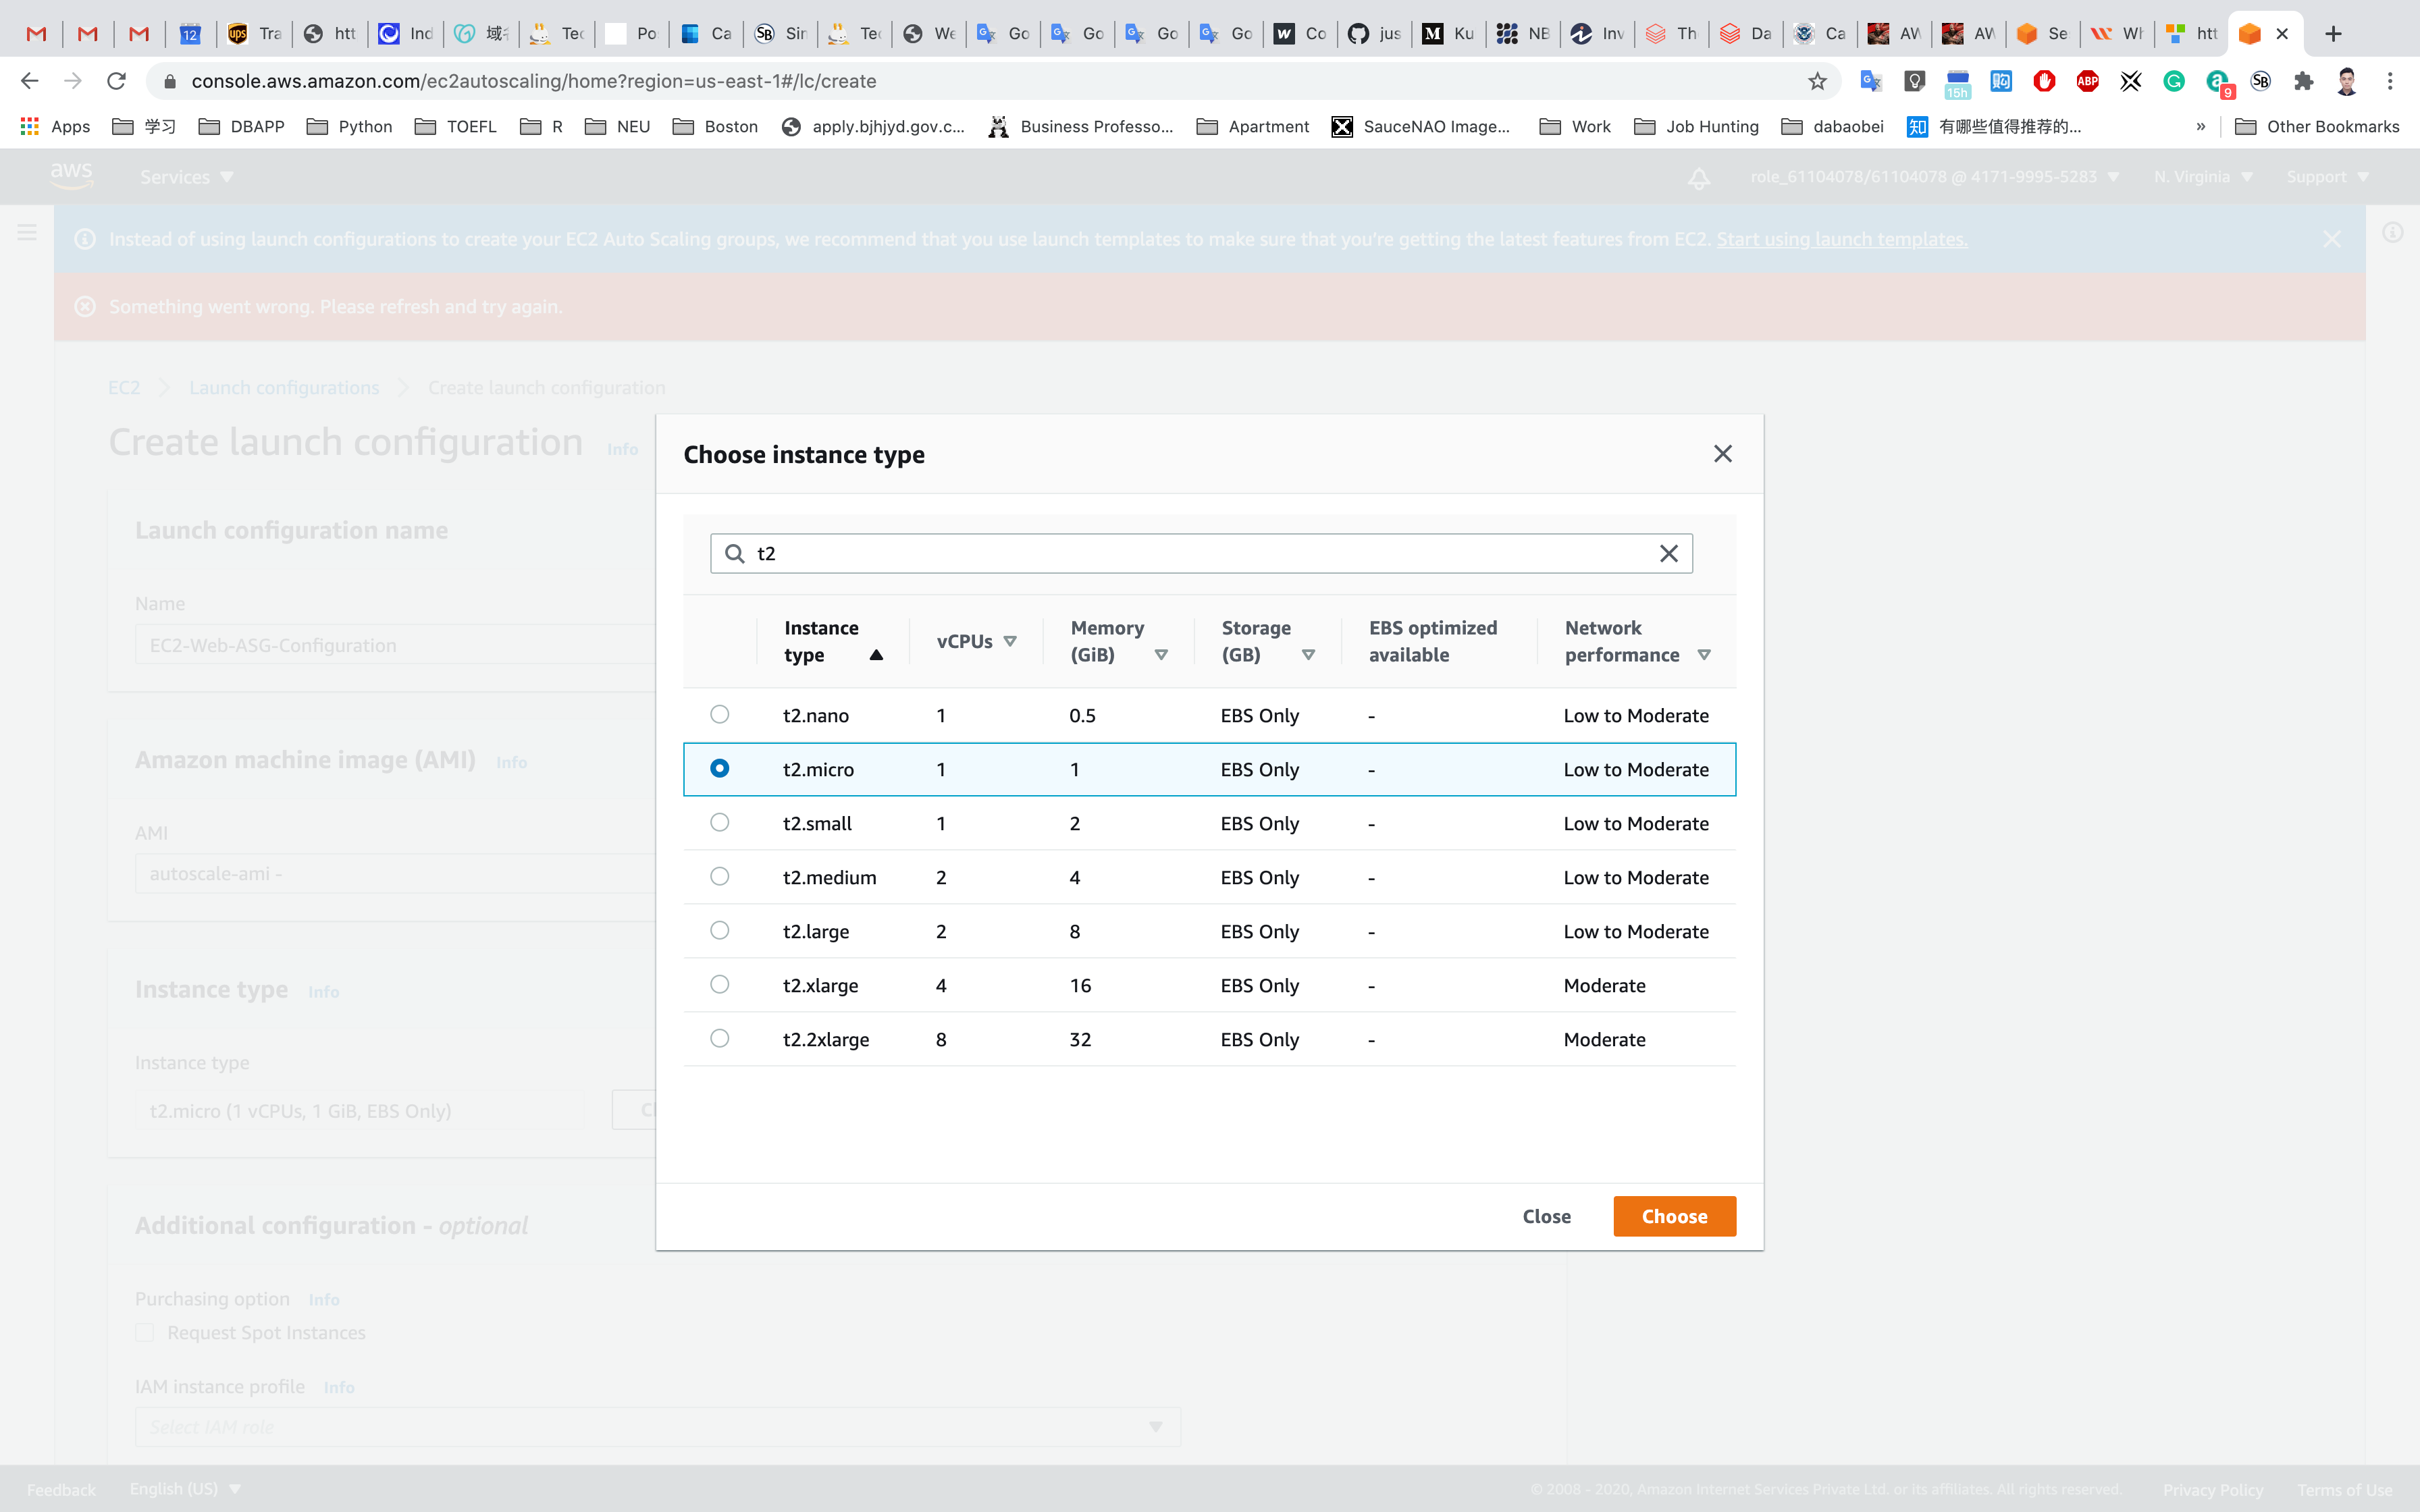The image size is (2420, 1512).
Task: Click the orange Choose button
Action: (1674, 1216)
